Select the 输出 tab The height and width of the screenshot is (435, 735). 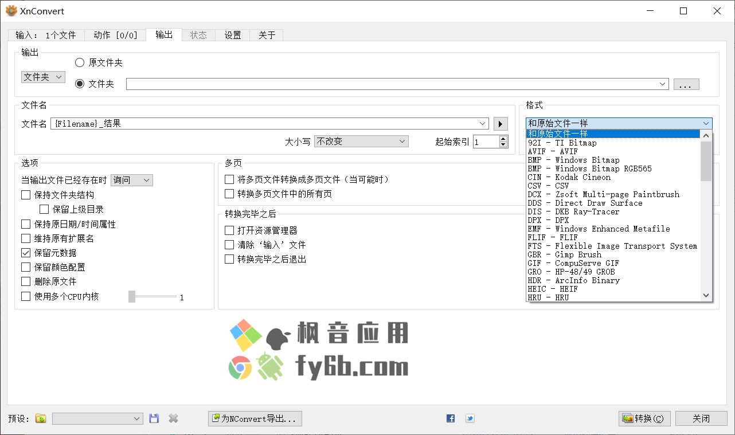(164, 34)
